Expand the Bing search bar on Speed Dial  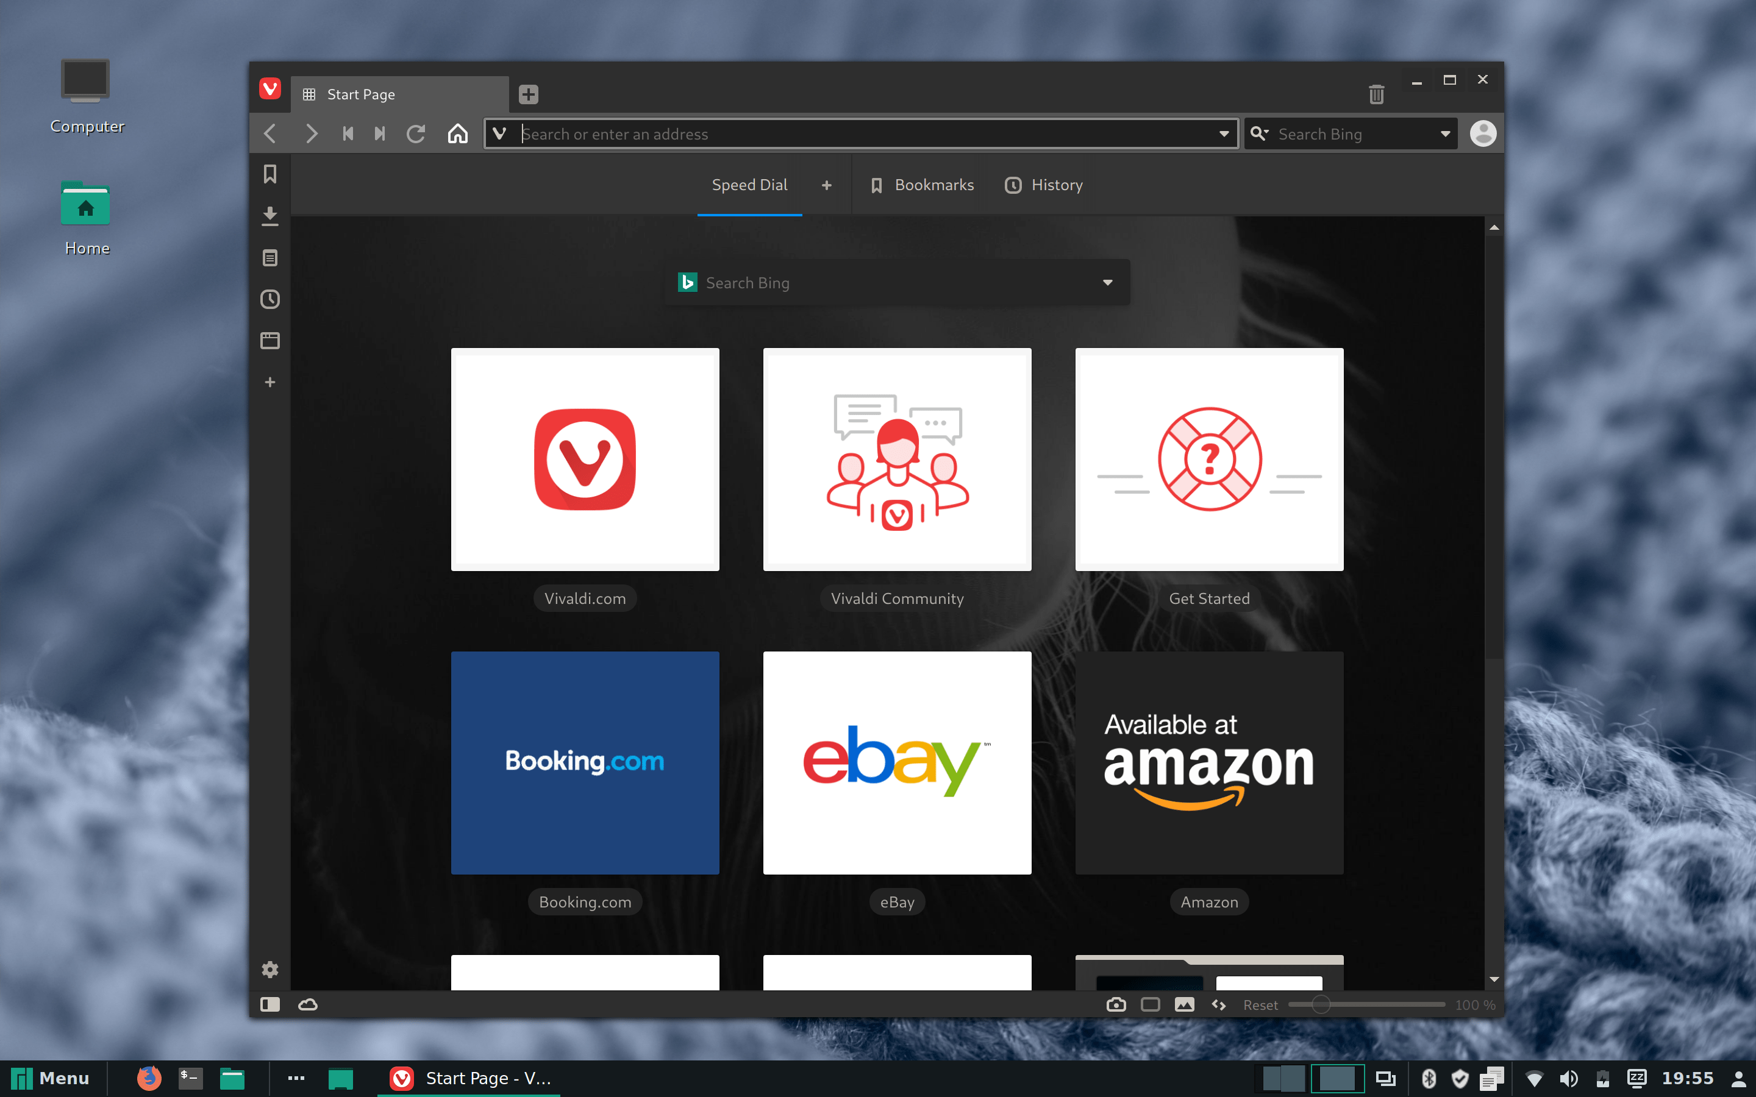point(1106,282)
